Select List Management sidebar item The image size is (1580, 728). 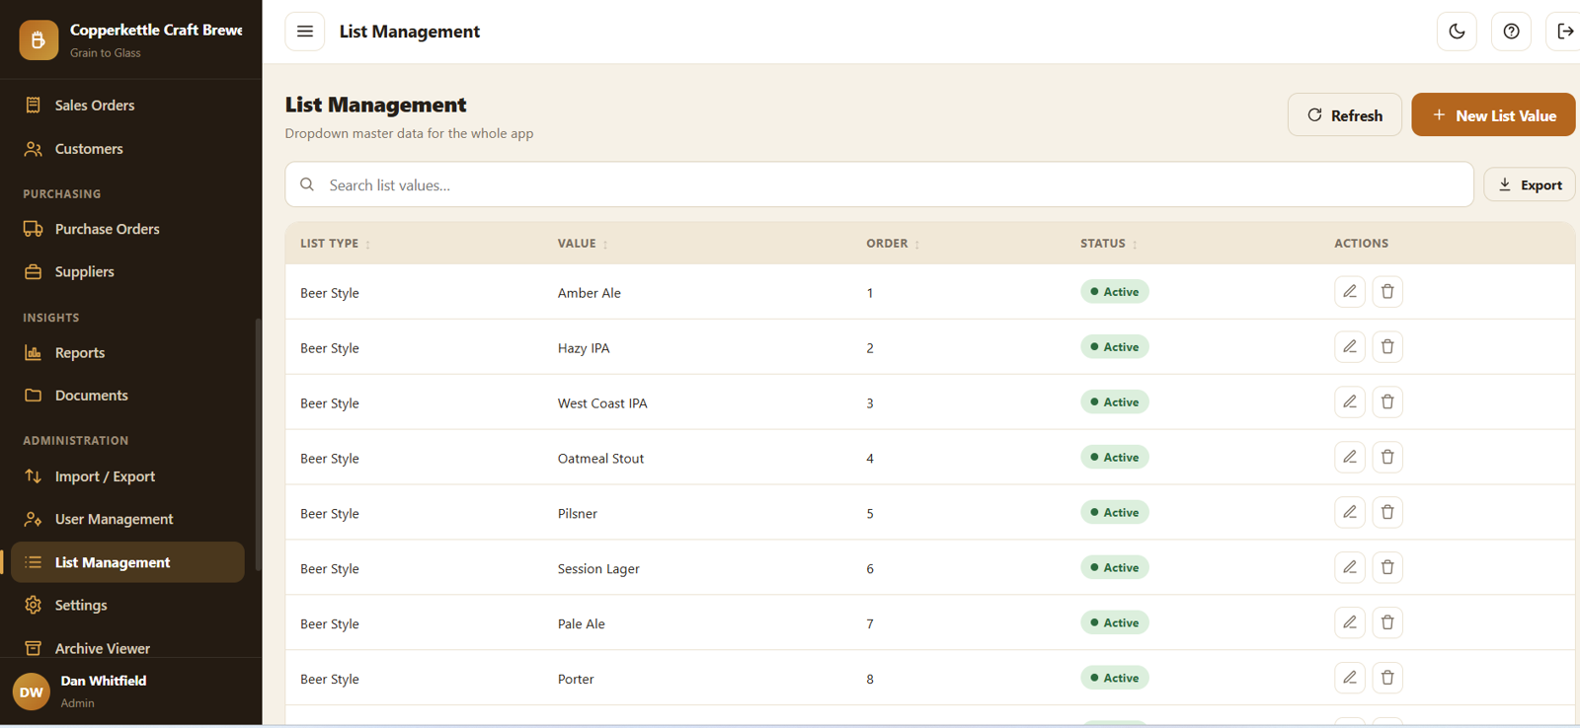point(127,562)
